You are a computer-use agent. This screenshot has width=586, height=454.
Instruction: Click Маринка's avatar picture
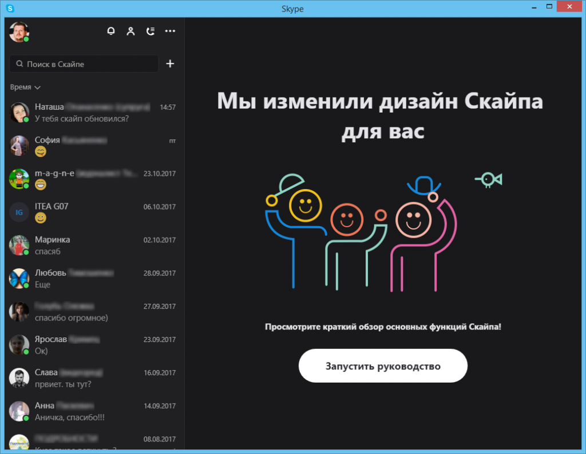(x=19, y=245)
